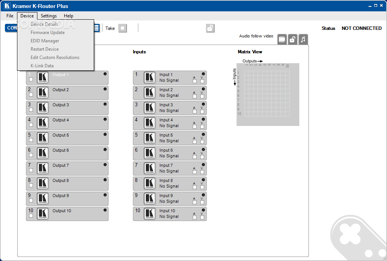The height and width of the screenshot is (261, 387).
Task: Choose Edit Custom Resolutions menu entry
Action: click(56, 57)
